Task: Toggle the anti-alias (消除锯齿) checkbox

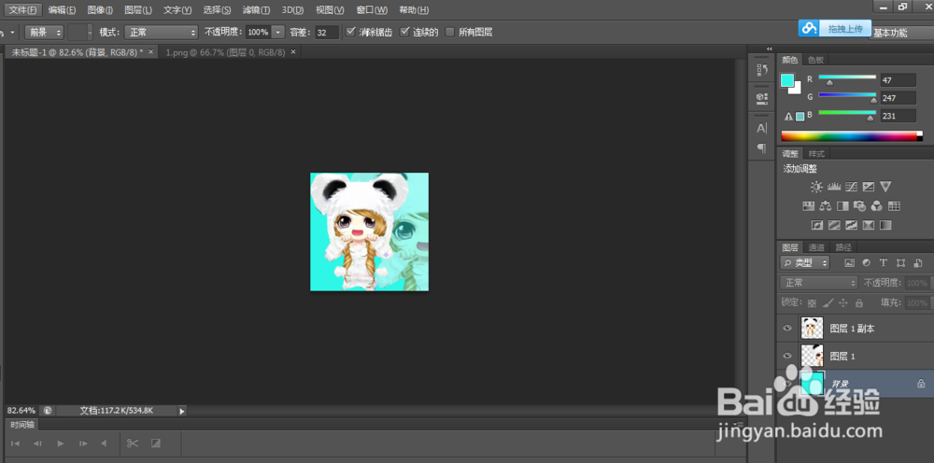Action: [x=351, y=32]
